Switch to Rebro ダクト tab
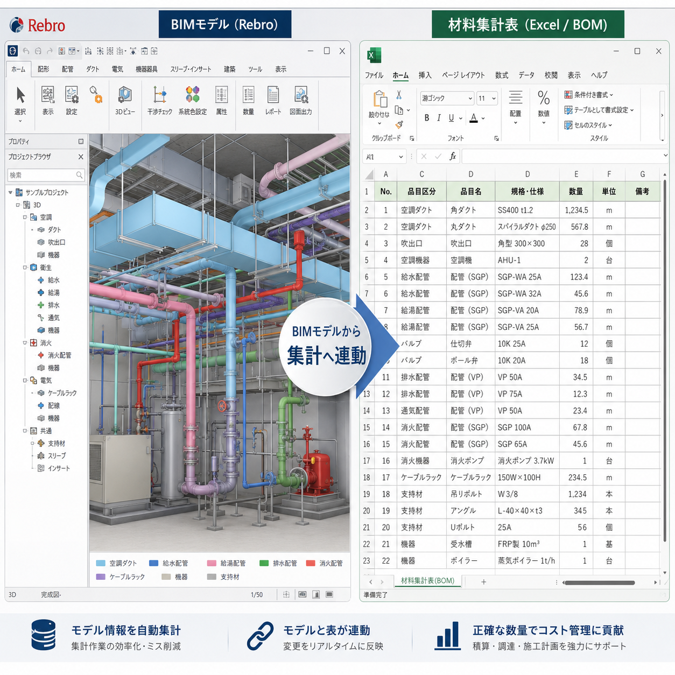 [93, 69]
